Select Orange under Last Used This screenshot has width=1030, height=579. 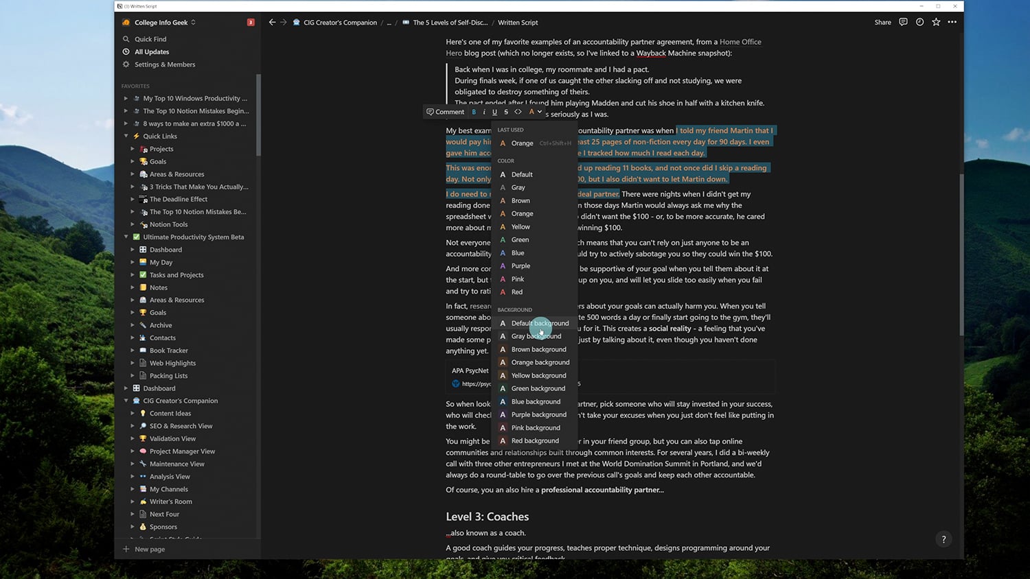point(522,143)
